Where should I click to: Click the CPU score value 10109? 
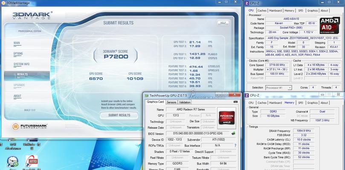pyautogui.click(x=135, y=79)
